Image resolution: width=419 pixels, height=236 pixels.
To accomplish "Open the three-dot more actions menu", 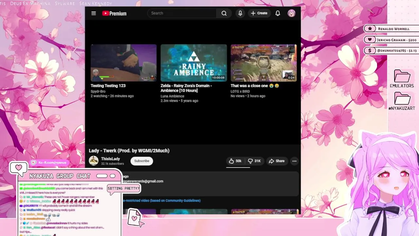I will 294,161.
